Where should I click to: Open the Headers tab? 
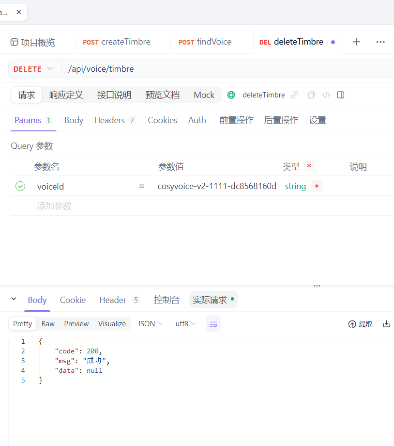(115, 120)
